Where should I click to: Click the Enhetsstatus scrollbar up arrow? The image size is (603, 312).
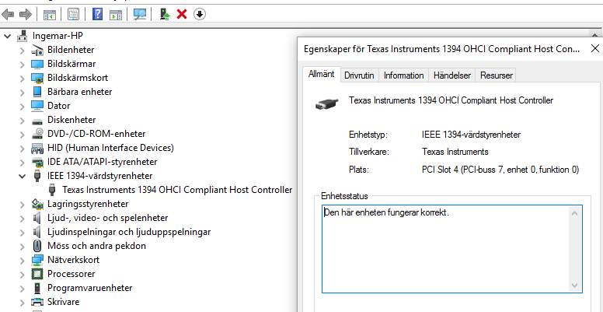pos(574,213)
